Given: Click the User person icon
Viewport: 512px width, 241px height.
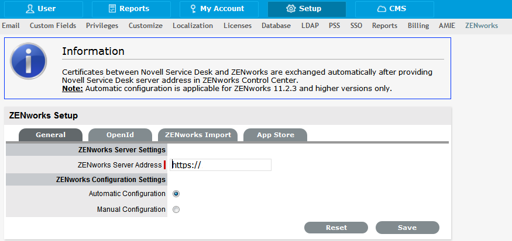Looking at the screenshot, I should pyautogui.click(x=30, y=9).
